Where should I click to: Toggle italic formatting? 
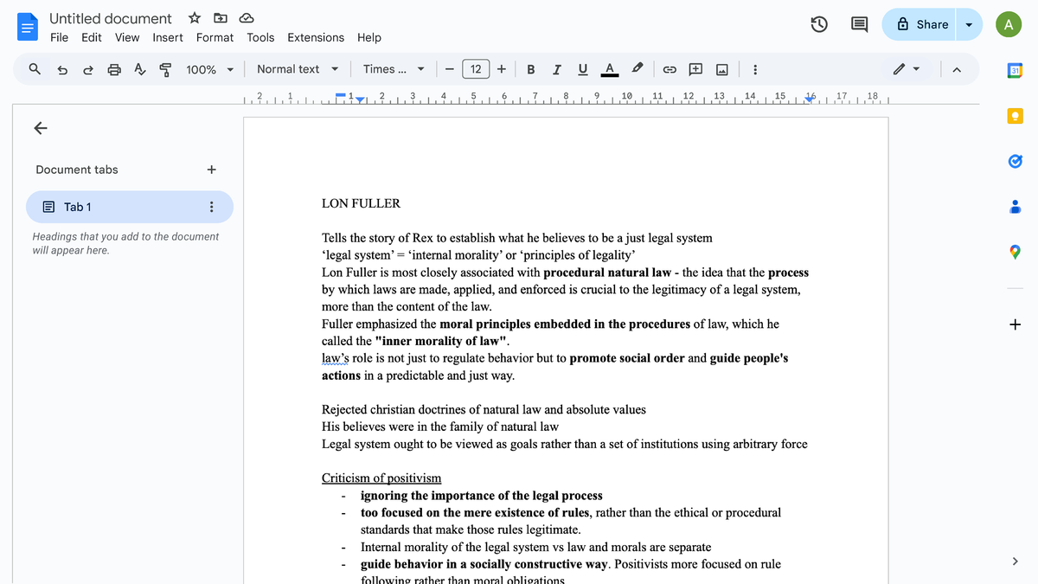click(556, 69)
